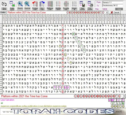
Task: Select the Identify word tool
Action: 58,4
